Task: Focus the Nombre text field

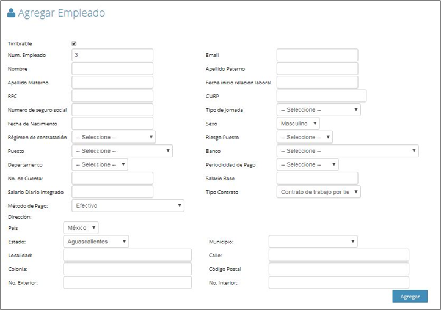Action: [x=112, y=68]
